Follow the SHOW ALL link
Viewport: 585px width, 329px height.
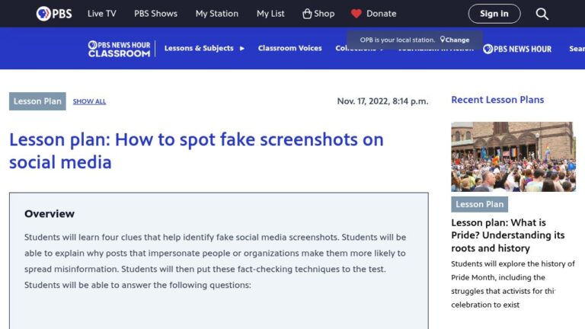(89, 101)
